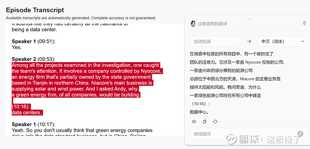The height and width of the screenshot is (149, 310).
Task: Click the Episode Transcript heading
Action: pyautogui.click(x=35, y=10)
